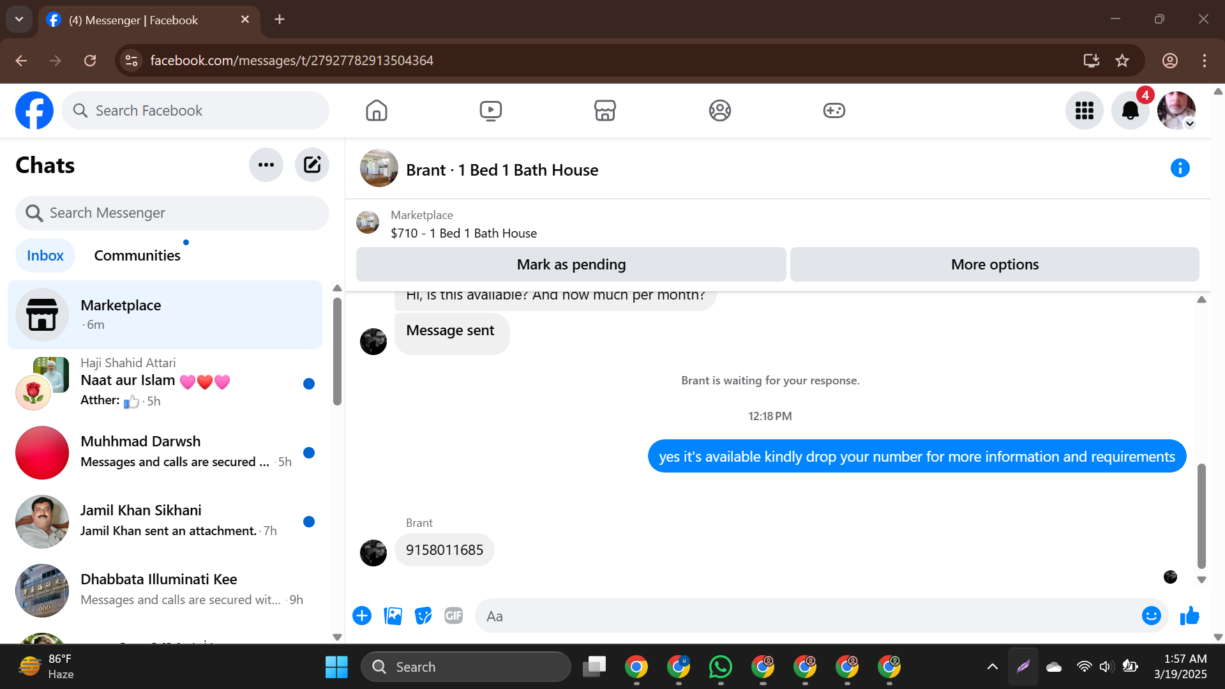Open the $710 - 1 Bed 1 Bath House listing
The height and width of the screenshot is (689, 1225).
click(x=464, y=233)
